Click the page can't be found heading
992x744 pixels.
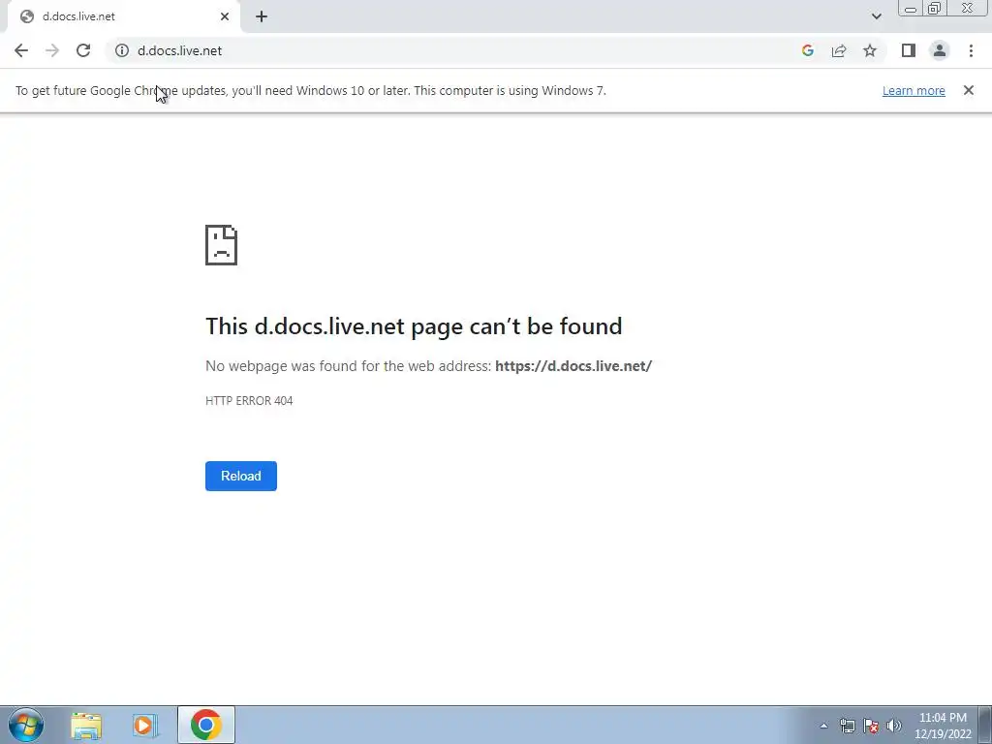[414, 326]
